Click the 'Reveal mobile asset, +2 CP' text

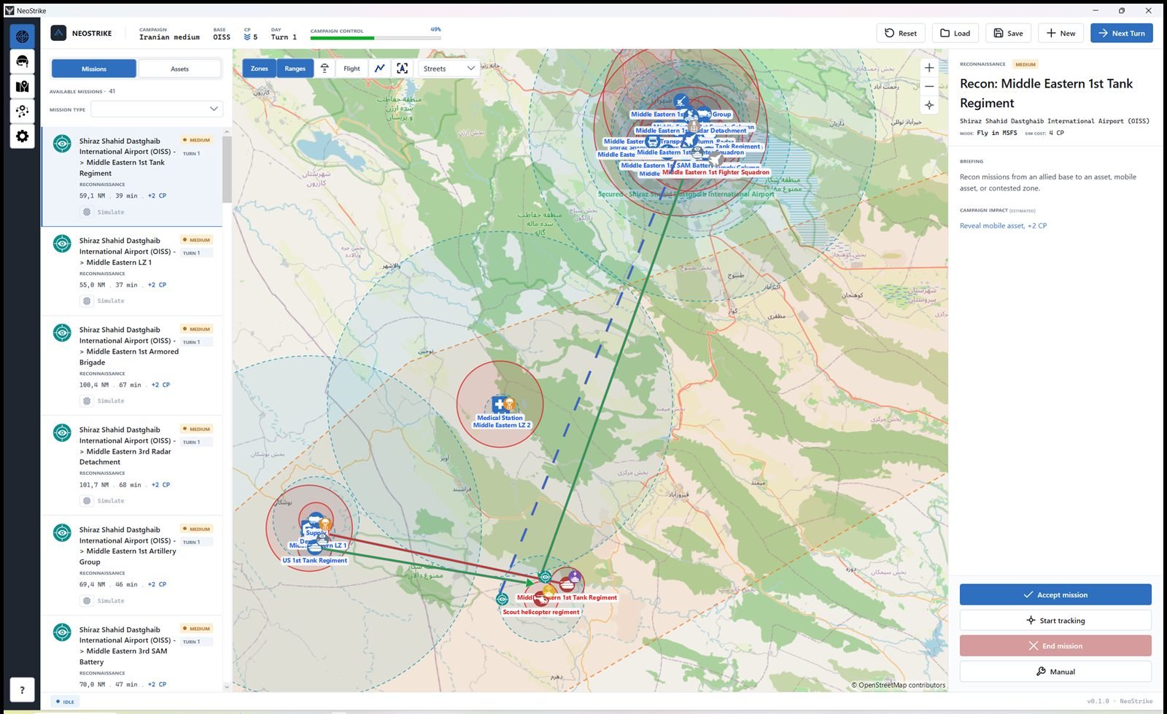tap(1003, 225)
